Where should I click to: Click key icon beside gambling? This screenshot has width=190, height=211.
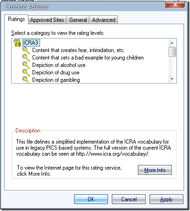click(x=26, y=80)
